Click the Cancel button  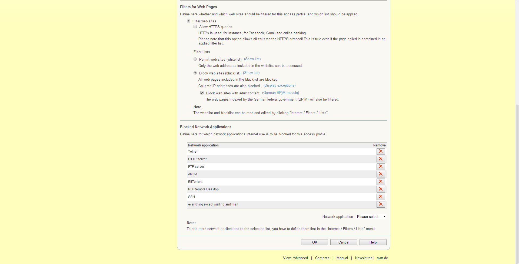[344, 242]
